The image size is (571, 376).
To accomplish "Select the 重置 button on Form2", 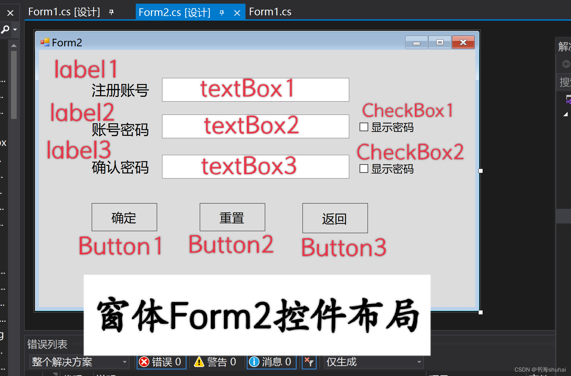I will tap(232, 217).
